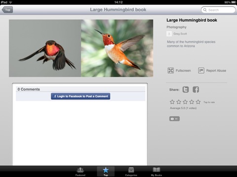Screen dimensions: 237x177
Task: Select the Top tab star icon
Action: 106,170
